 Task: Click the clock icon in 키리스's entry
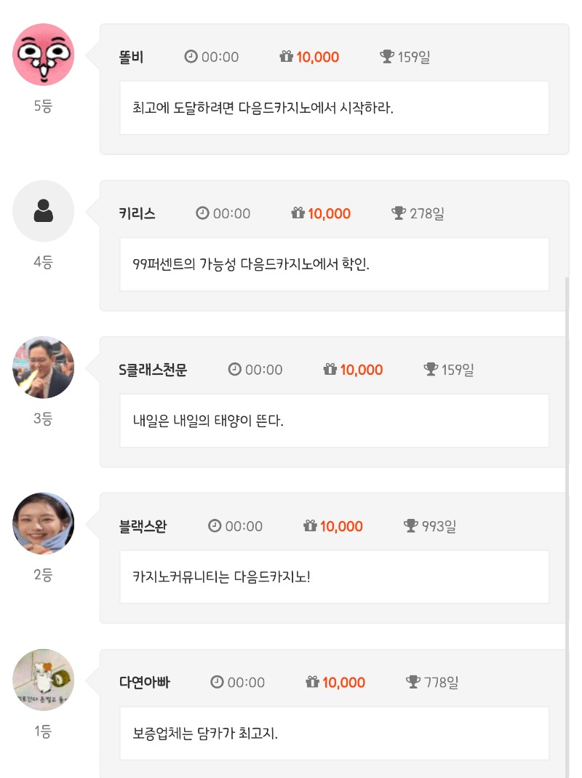(202, 213)
